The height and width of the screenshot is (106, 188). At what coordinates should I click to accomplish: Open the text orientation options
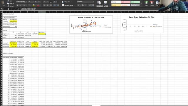55,2
